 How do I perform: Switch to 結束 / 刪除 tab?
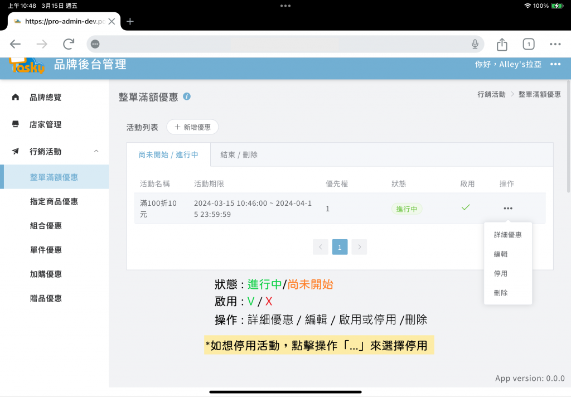point(239,154)
